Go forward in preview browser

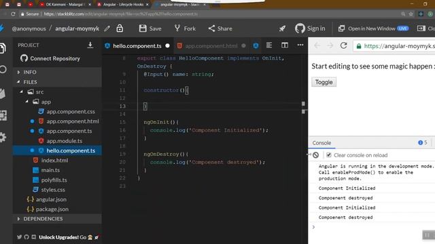pos(330,45)
